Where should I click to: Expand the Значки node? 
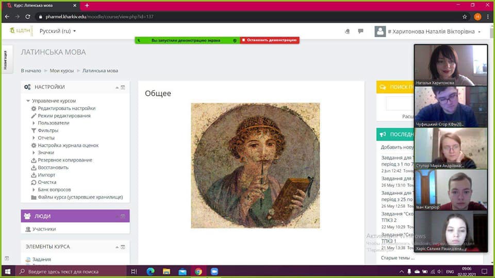coord(34,152)
